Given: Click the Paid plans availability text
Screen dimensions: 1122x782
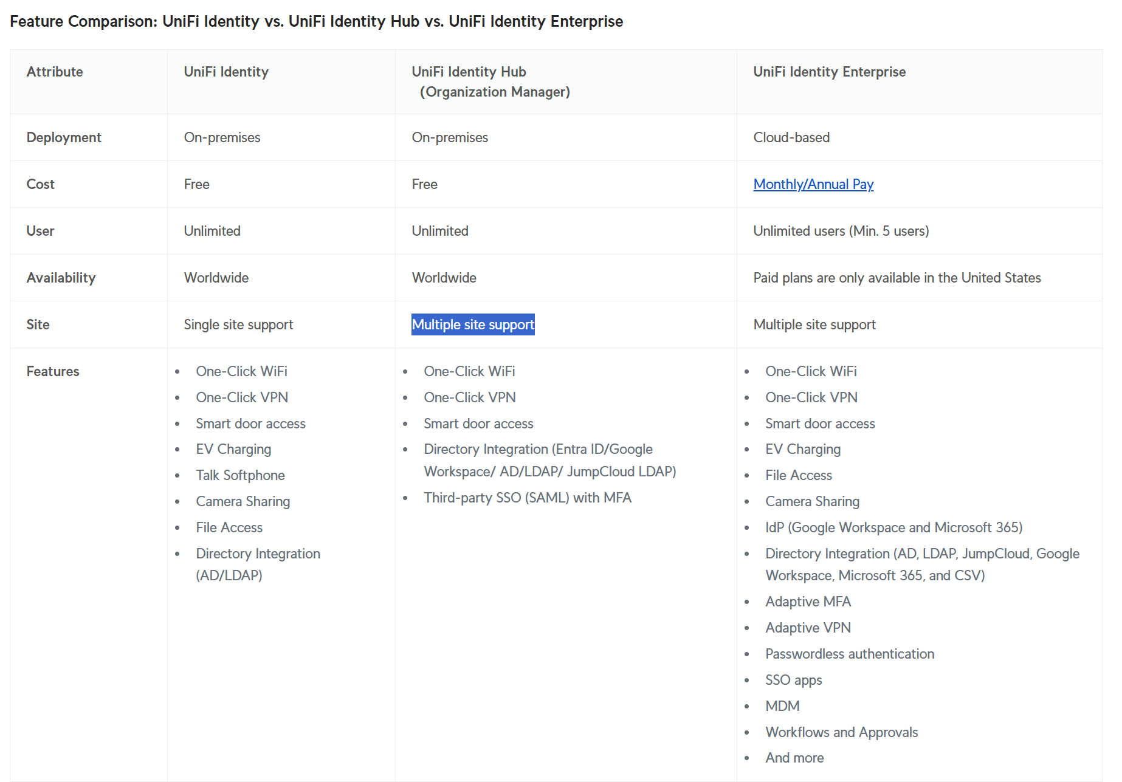Looking at the screenshot, I should [x=897, y=278].
